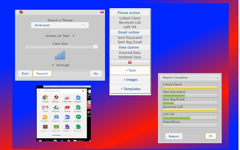Open the green Google Sheets launcher icon
The height and width of the screenshot is (150, 240).
pyautogui.click(x=78, y=108)
